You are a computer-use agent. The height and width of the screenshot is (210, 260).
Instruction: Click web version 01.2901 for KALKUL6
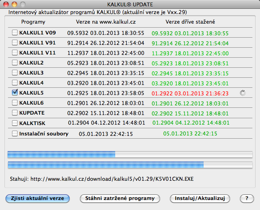point(106,103)
